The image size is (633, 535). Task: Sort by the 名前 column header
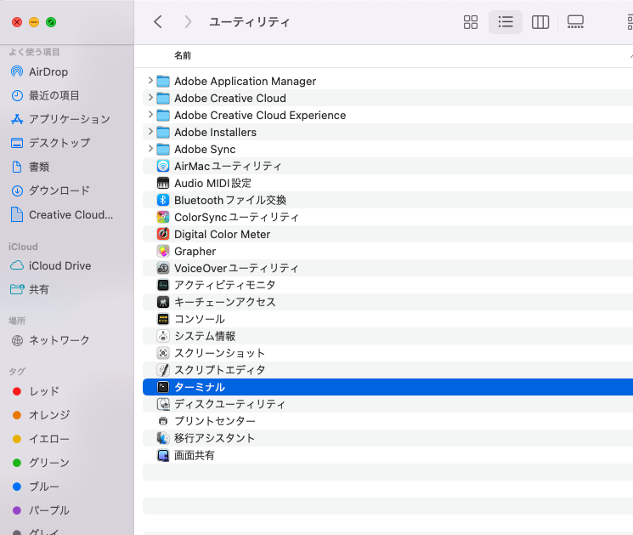[x=183, y=55]
